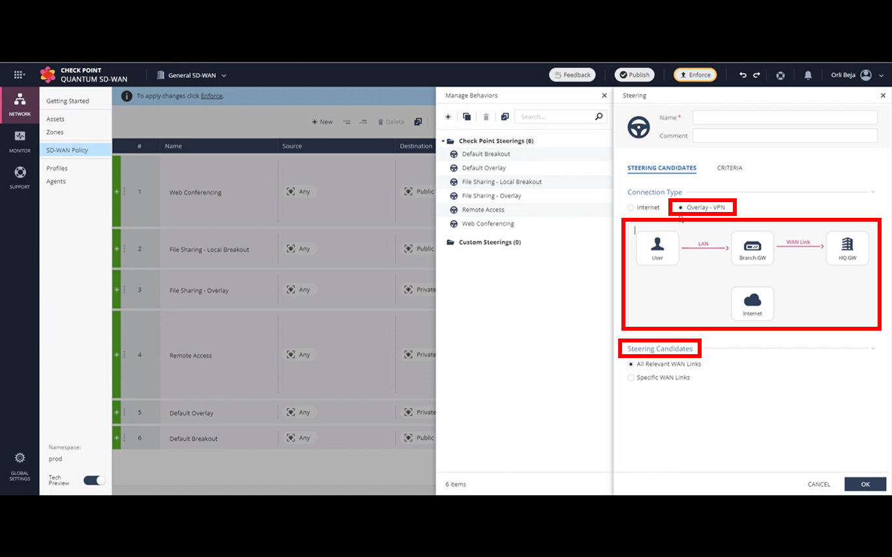Viewport: 892px width, 557px height.
Task: Click the undo arrow in top bar
Action: [x=743, y=75]
